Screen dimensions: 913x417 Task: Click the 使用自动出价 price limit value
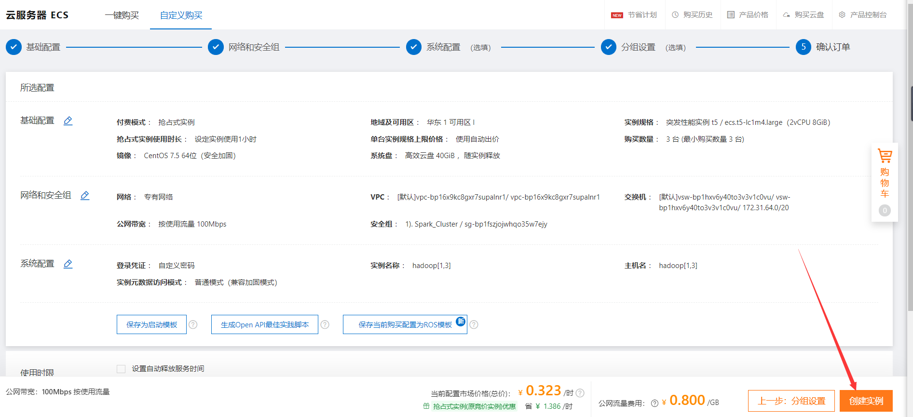[x=477, y=139]
